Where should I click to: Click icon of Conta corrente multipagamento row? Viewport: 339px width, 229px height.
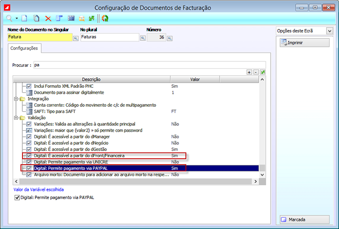[29, 105]
